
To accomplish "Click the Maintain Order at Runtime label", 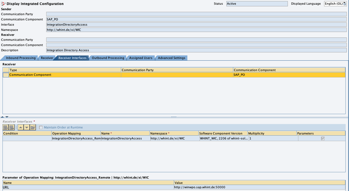I will tap(63, 128).
